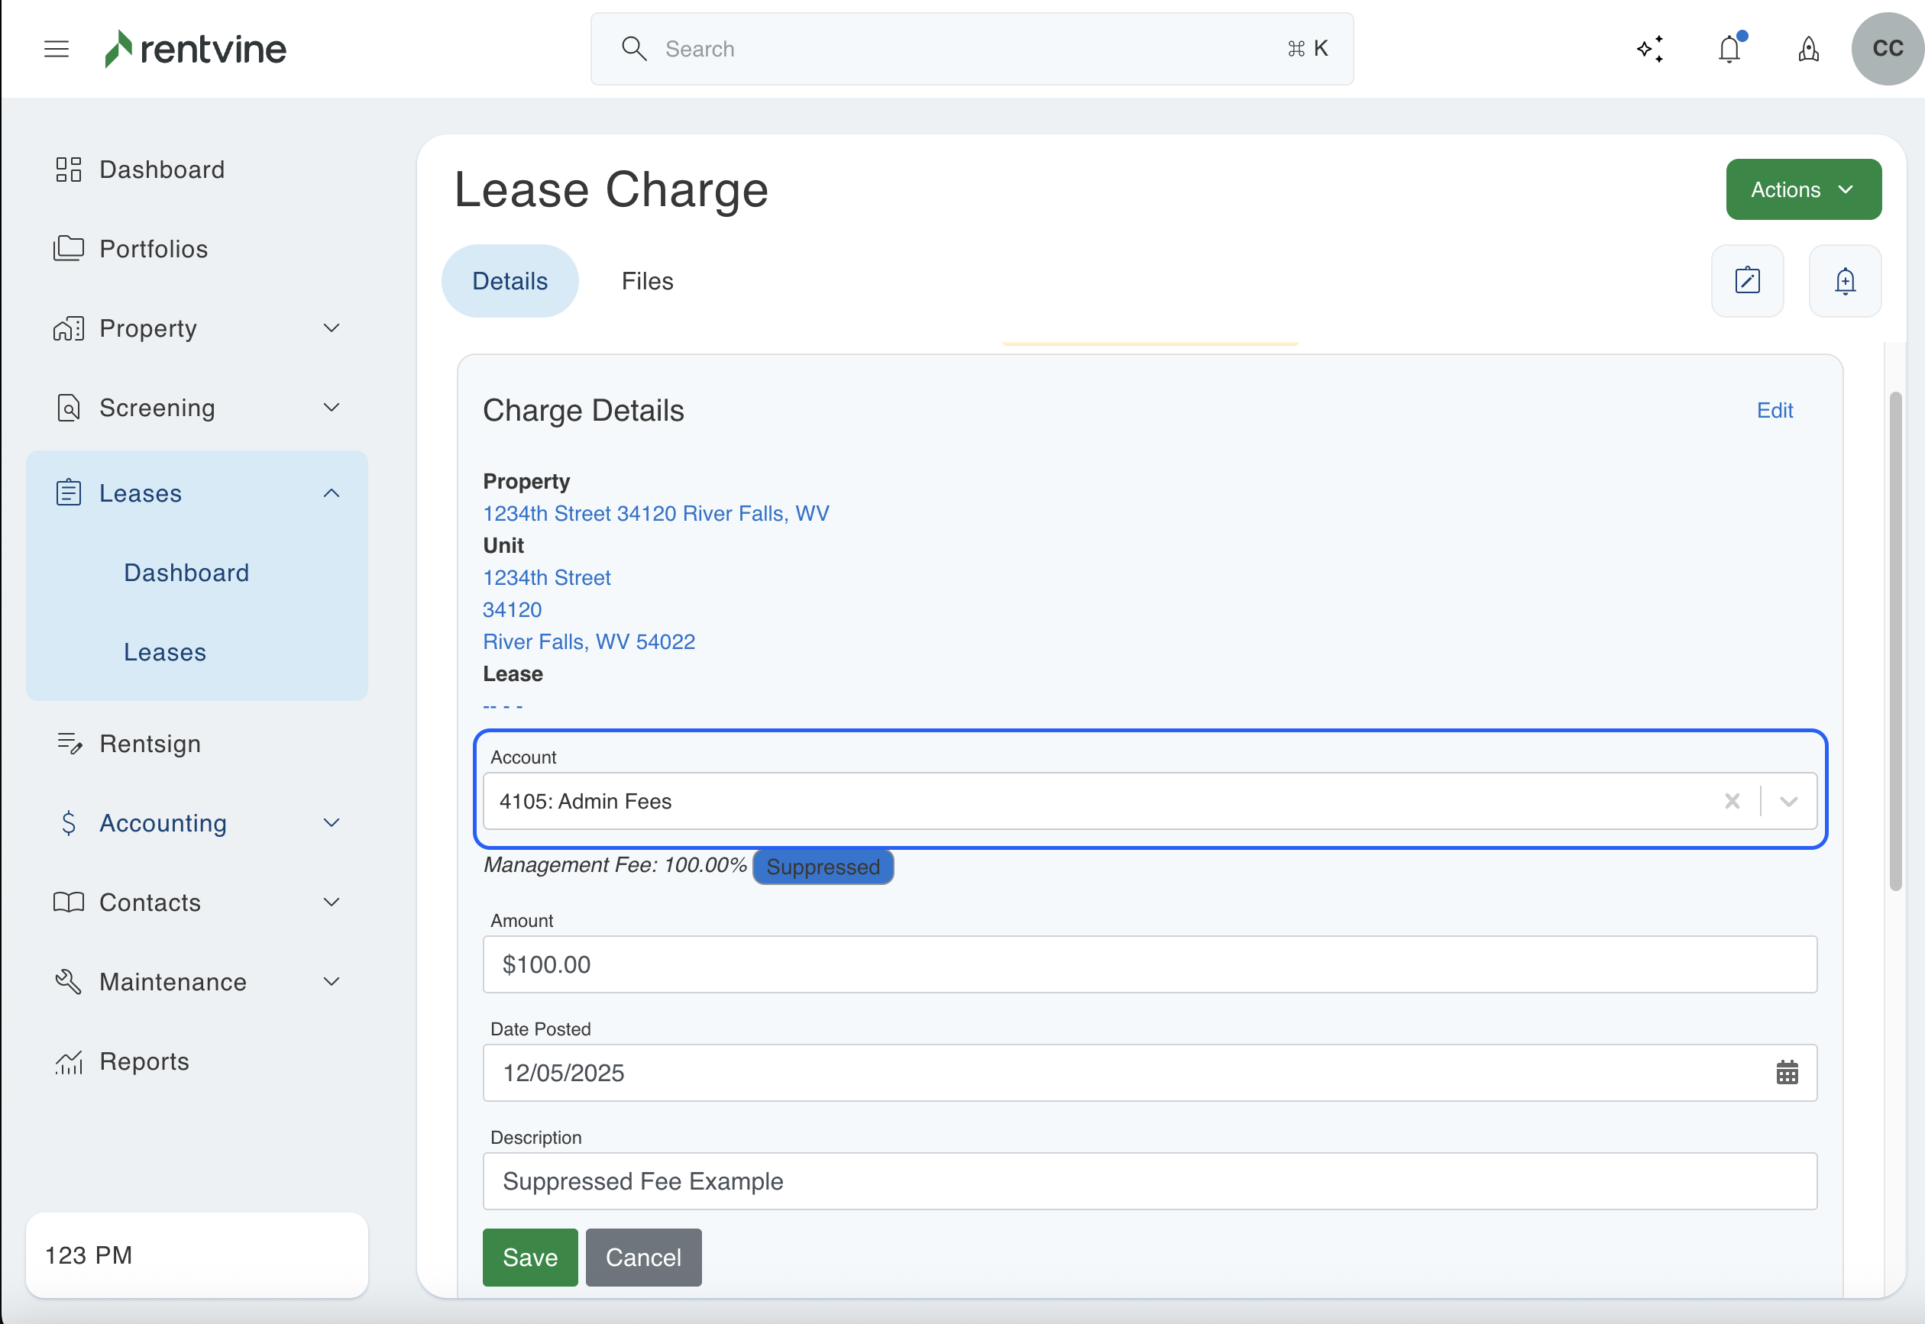Open the notes edit icon button
The image size is (1925, 1324).
click(1748, 280)
